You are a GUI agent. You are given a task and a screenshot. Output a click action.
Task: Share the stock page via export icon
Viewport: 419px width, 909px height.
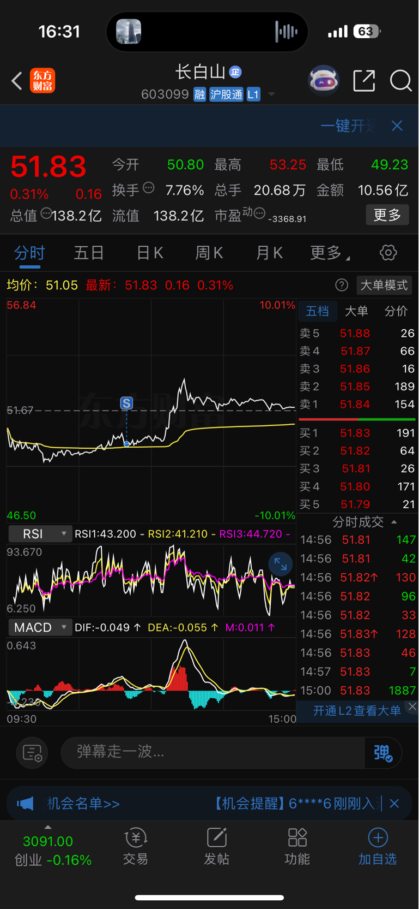(x=364, y=81)
